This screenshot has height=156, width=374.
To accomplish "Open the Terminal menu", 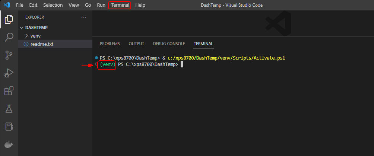I will click(x=120, y=5).
